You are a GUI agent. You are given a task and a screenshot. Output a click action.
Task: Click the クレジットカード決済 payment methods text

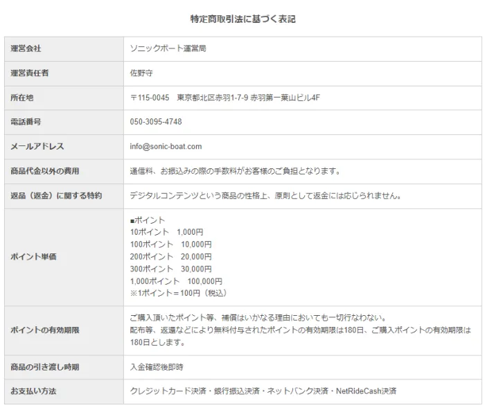263,391
